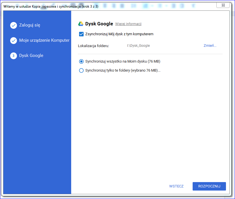235x199 pixels.
Task: Start syncing with the ROZPOCZNIJ button
Action: tap(209, 186)
